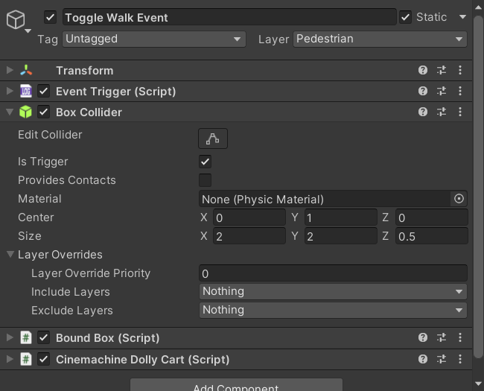The width and height of the screenshot is (484, 391).
Task: Expand the Transform component foldout
Action: 10,70
